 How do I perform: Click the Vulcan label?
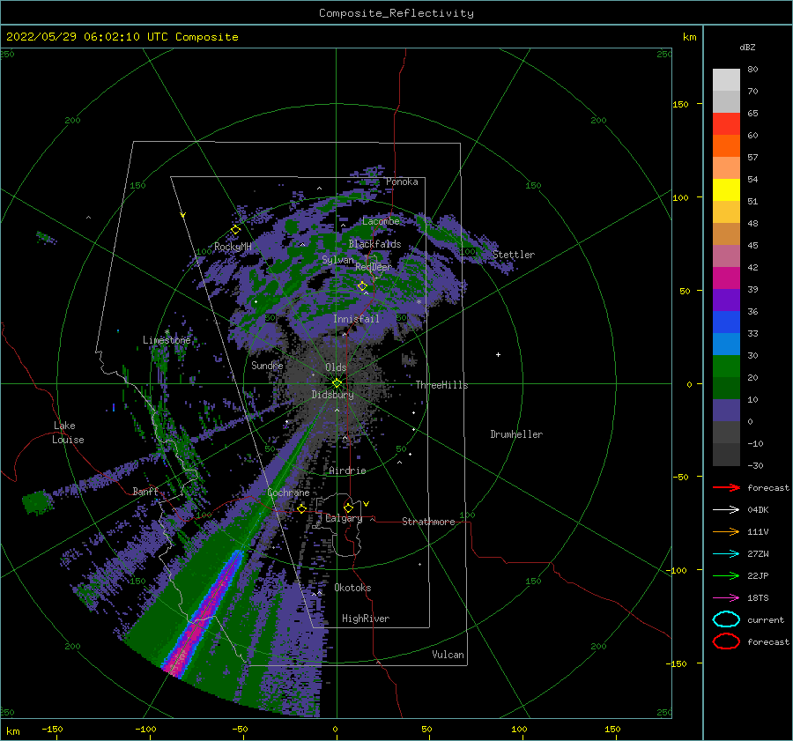click(x=448, y=655)
